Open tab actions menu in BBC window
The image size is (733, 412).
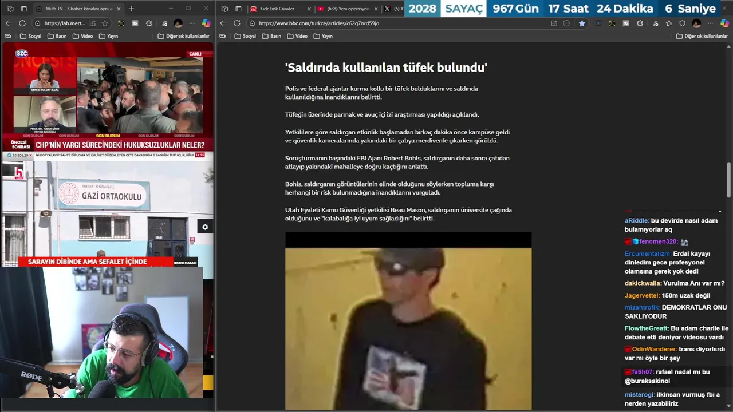tap(239, 9)
